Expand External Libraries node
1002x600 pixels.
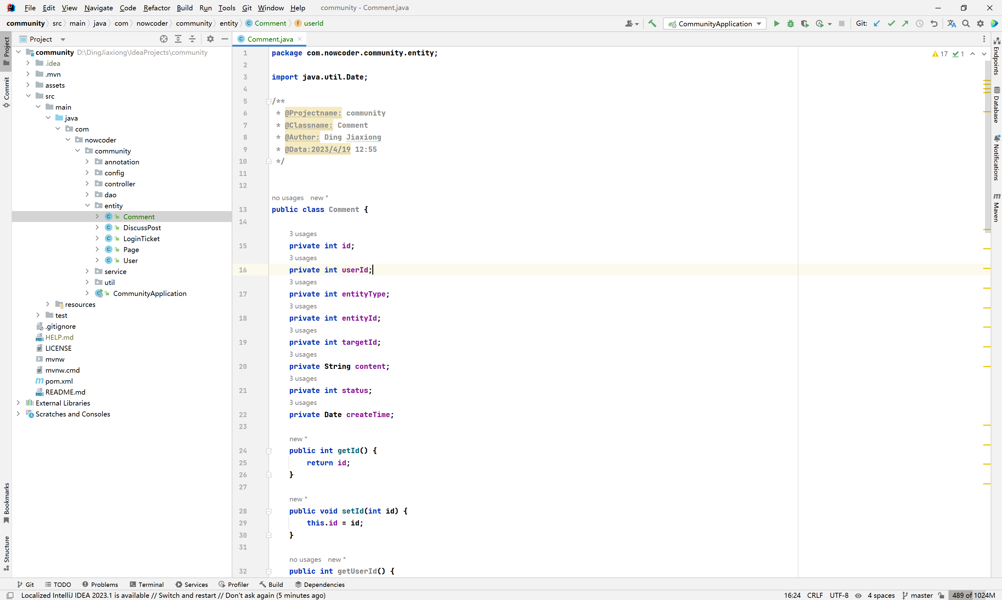pos(18,403)
